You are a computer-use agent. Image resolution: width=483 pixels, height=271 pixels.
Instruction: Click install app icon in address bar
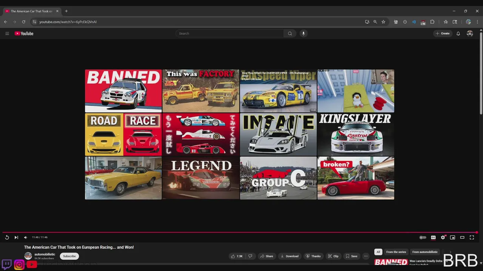[367, 22]
